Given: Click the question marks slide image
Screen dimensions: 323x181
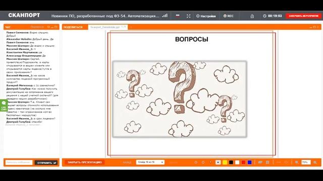Looking at the screenshot, I should coord(180,99).
